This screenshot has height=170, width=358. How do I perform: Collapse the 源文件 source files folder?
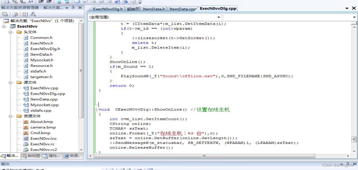(10, 82)
